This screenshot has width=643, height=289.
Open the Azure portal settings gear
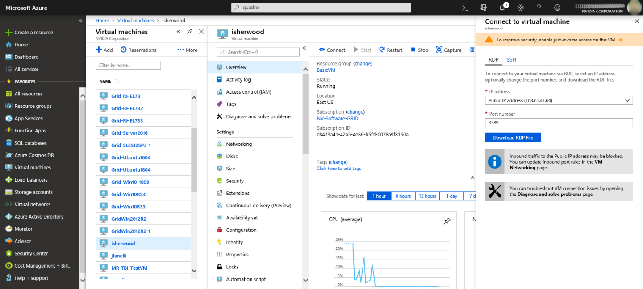520,8
